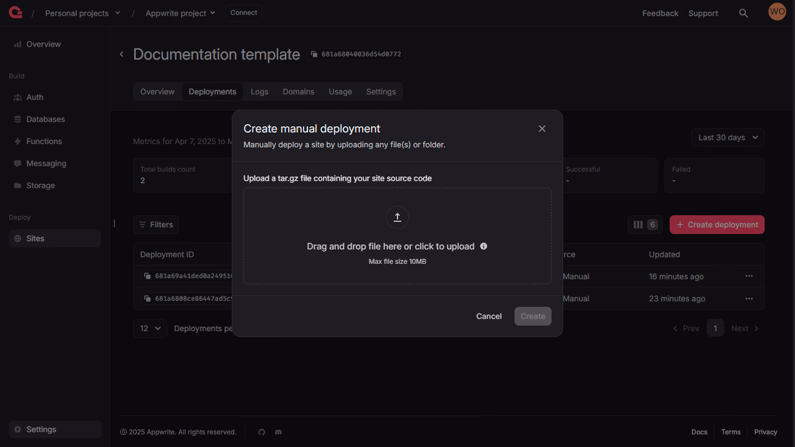Screen dimensions: 795x447
Task: Go to the Next page
Action: (x=745, y=328)
